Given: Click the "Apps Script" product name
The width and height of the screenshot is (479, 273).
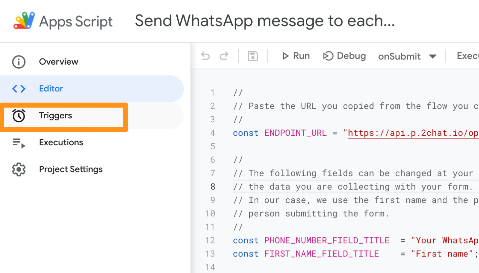Looking at the screenshot, I should point(76,22).
